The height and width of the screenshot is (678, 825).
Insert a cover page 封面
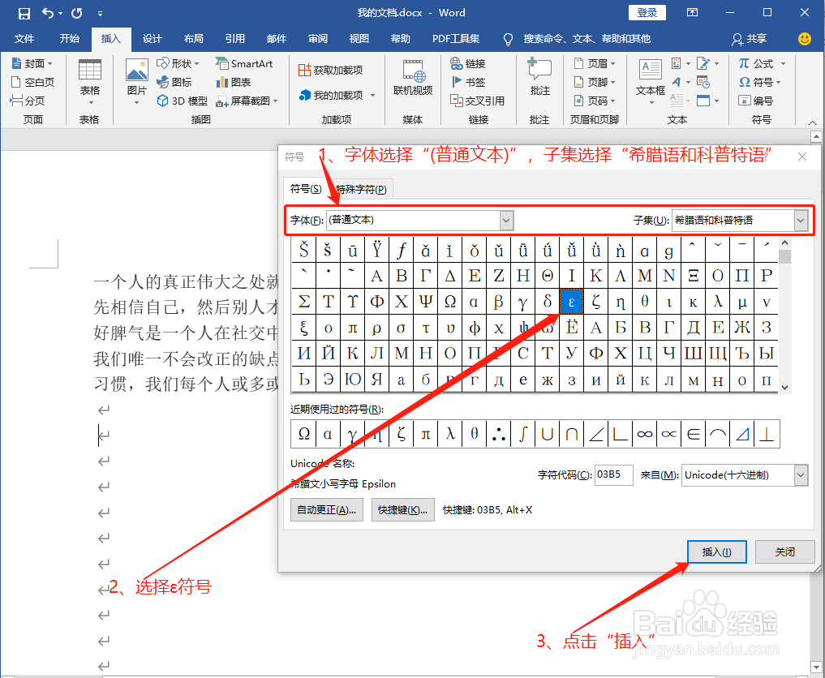pos(32,63)
